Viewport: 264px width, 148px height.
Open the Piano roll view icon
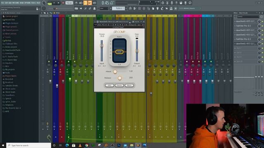click(x=135, y=8)
